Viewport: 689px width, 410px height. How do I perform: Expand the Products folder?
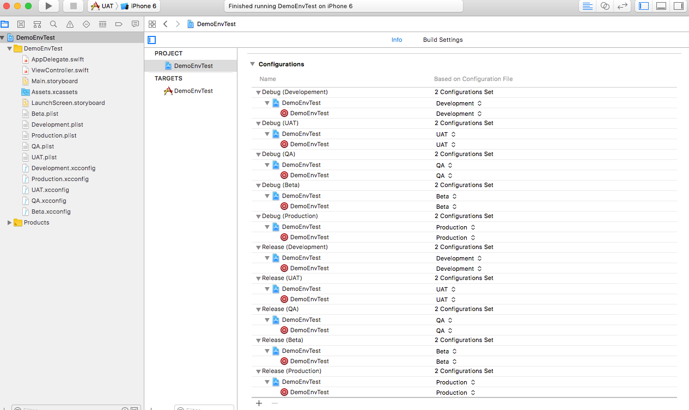tap(9, 222)
